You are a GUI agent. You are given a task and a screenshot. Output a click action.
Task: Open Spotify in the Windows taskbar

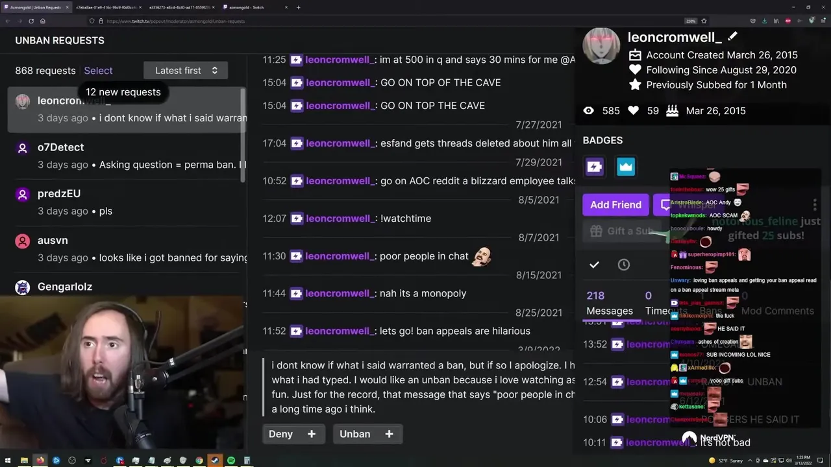click(231, 461)
